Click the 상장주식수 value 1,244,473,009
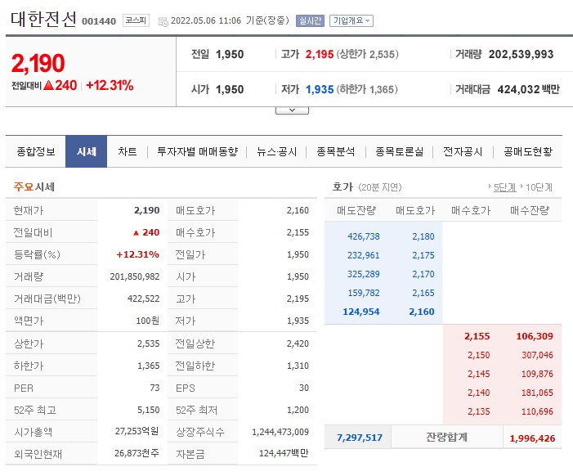 point(280,432)
